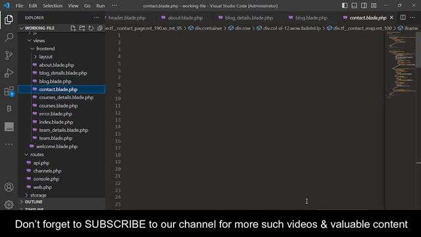Image resolution: width=421 pixels, height=237 pixels.
Task: Collapse the routes folder
Action: click(x=37, y=155)
